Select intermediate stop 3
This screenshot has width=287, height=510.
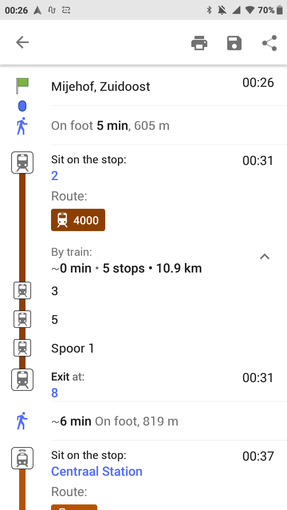55,291
